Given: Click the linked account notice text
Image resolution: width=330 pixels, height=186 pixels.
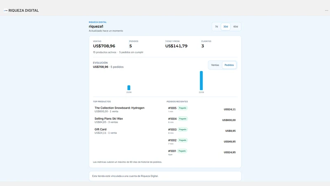Looking at the screenshot, I should (x=125, y=176).
